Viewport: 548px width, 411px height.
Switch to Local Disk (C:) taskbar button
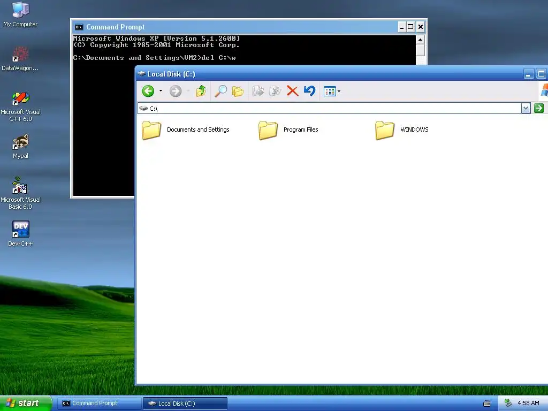pyautogui.click(x=185, y=404)
